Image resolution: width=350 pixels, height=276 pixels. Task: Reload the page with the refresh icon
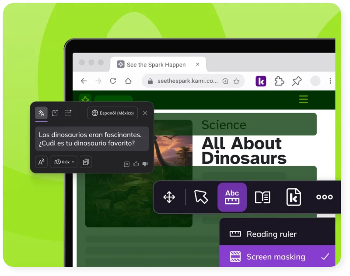(x=113, y=81)
